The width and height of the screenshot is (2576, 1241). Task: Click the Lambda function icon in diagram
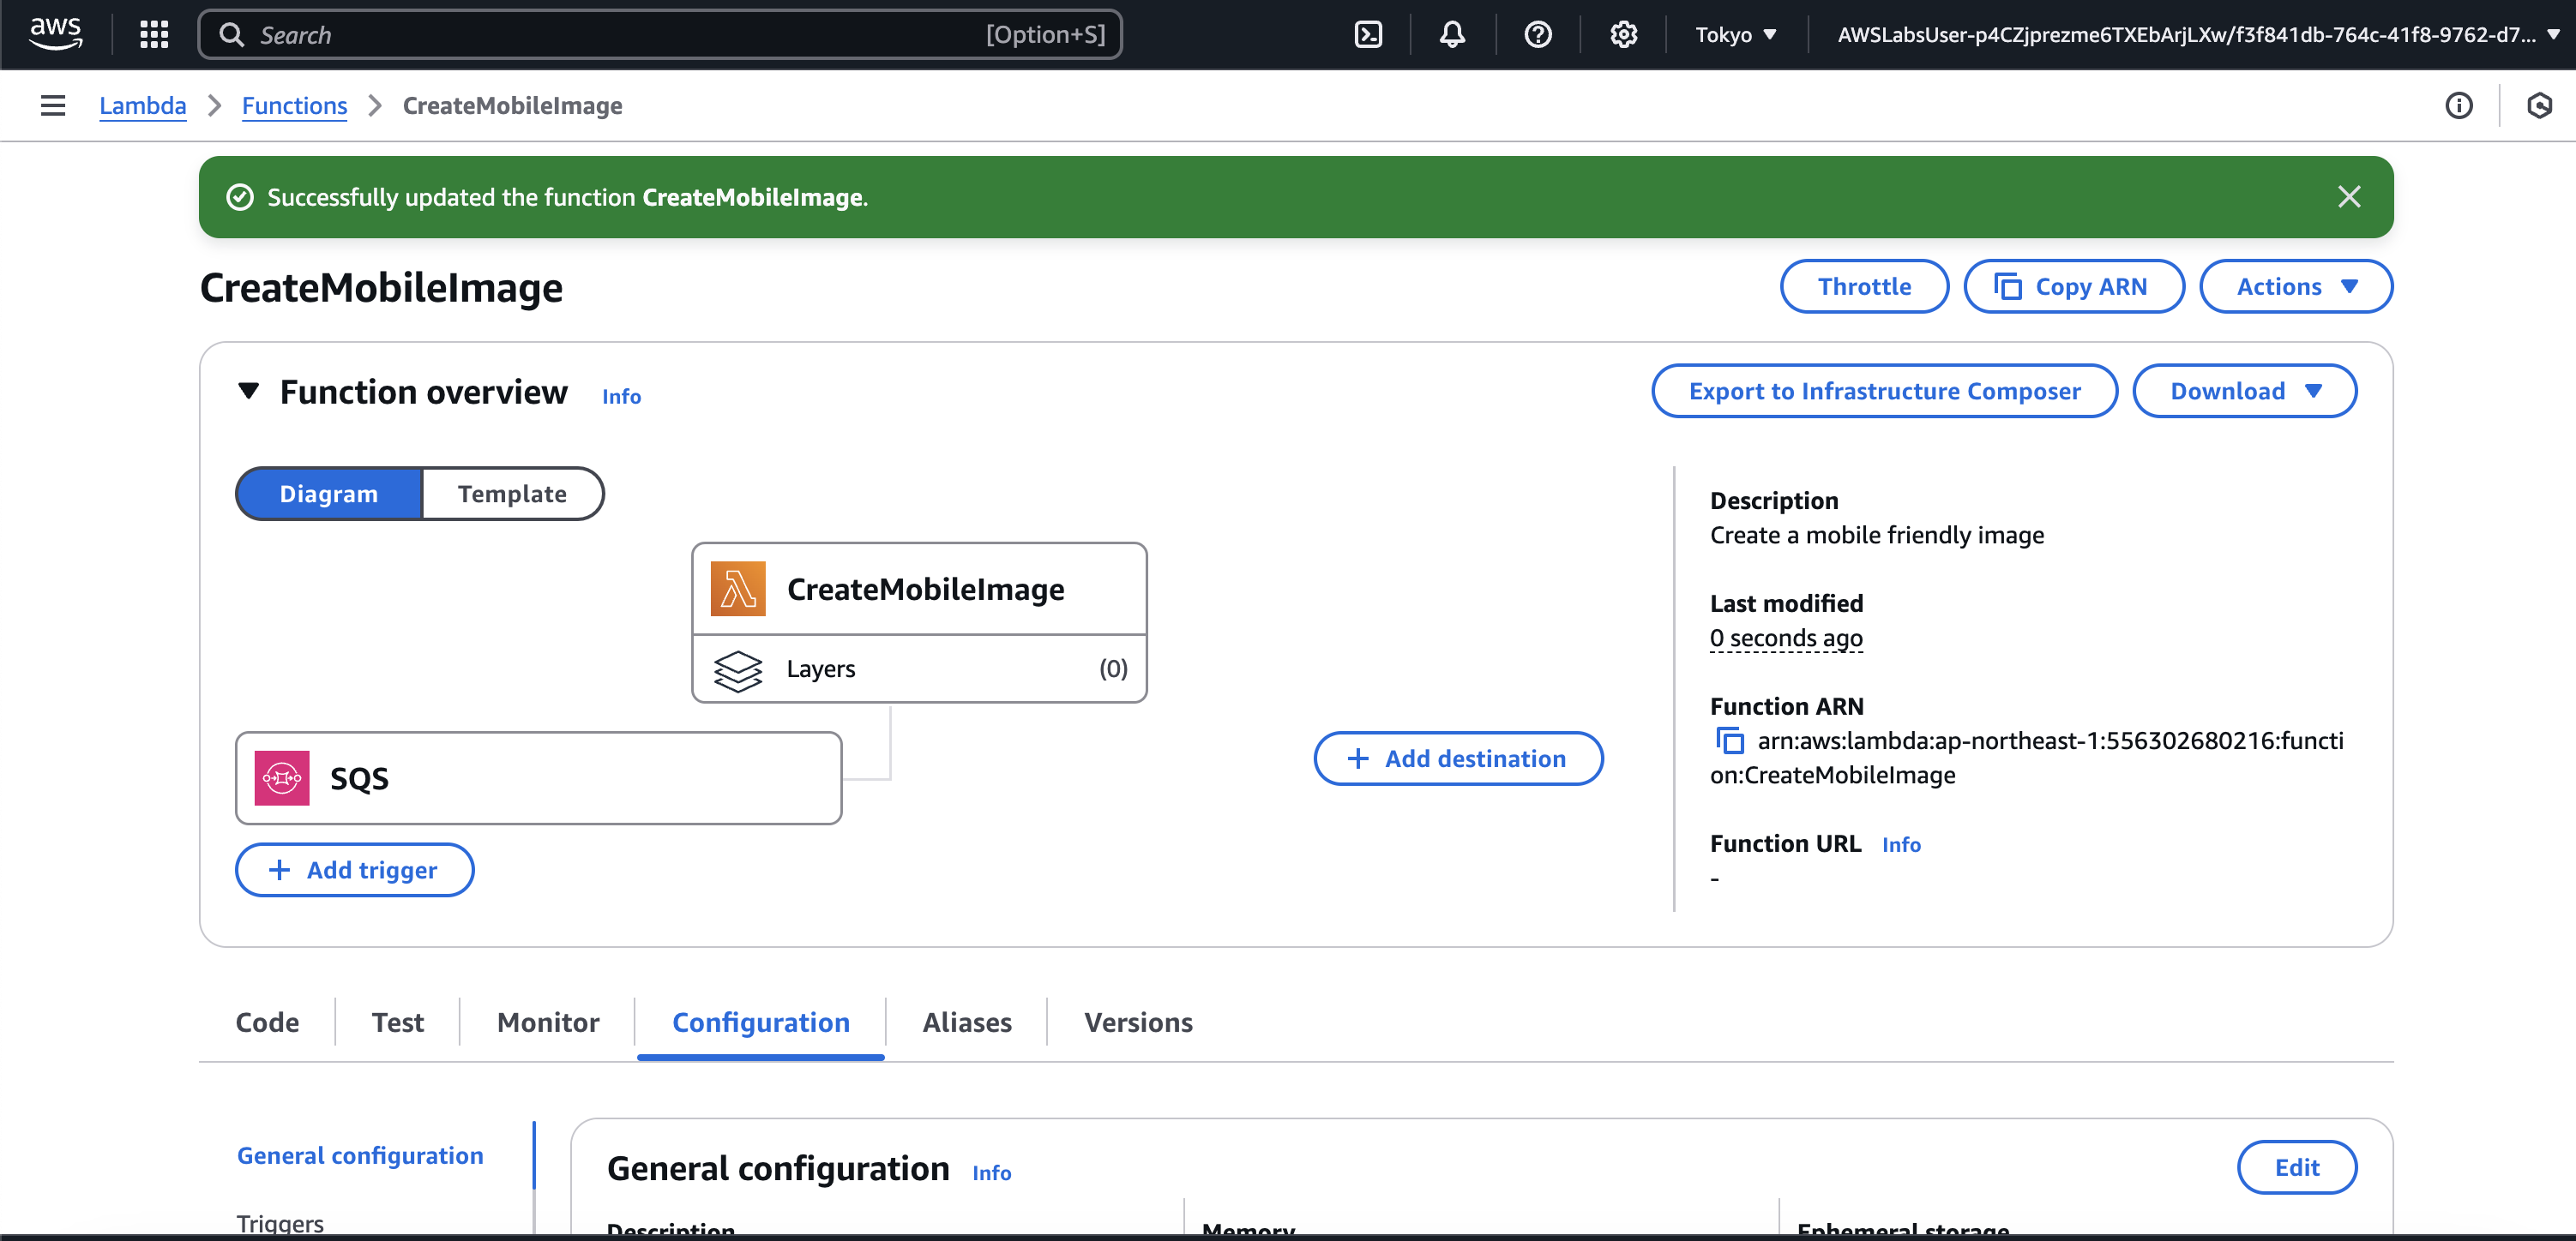pyautogui.click(x=738, y=589)
